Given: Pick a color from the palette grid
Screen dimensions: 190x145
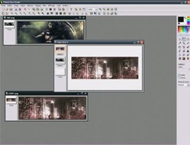Looking at the screenshot, I should (x=184, y=29).
